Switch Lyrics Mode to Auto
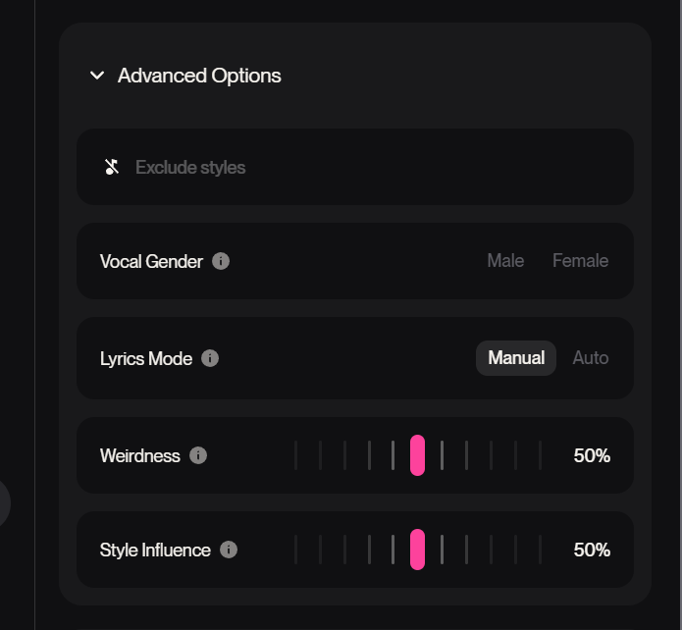682x630 pixels. 591,358
